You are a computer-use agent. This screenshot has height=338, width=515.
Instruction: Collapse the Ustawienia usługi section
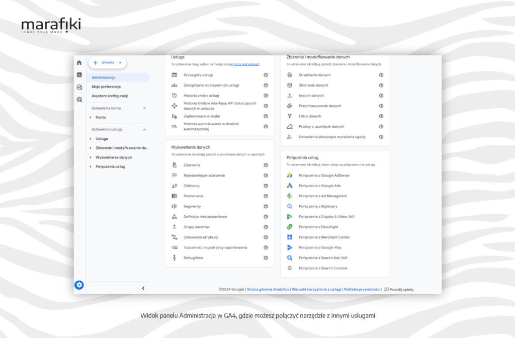pyautogui.click(x=144, y=129)
